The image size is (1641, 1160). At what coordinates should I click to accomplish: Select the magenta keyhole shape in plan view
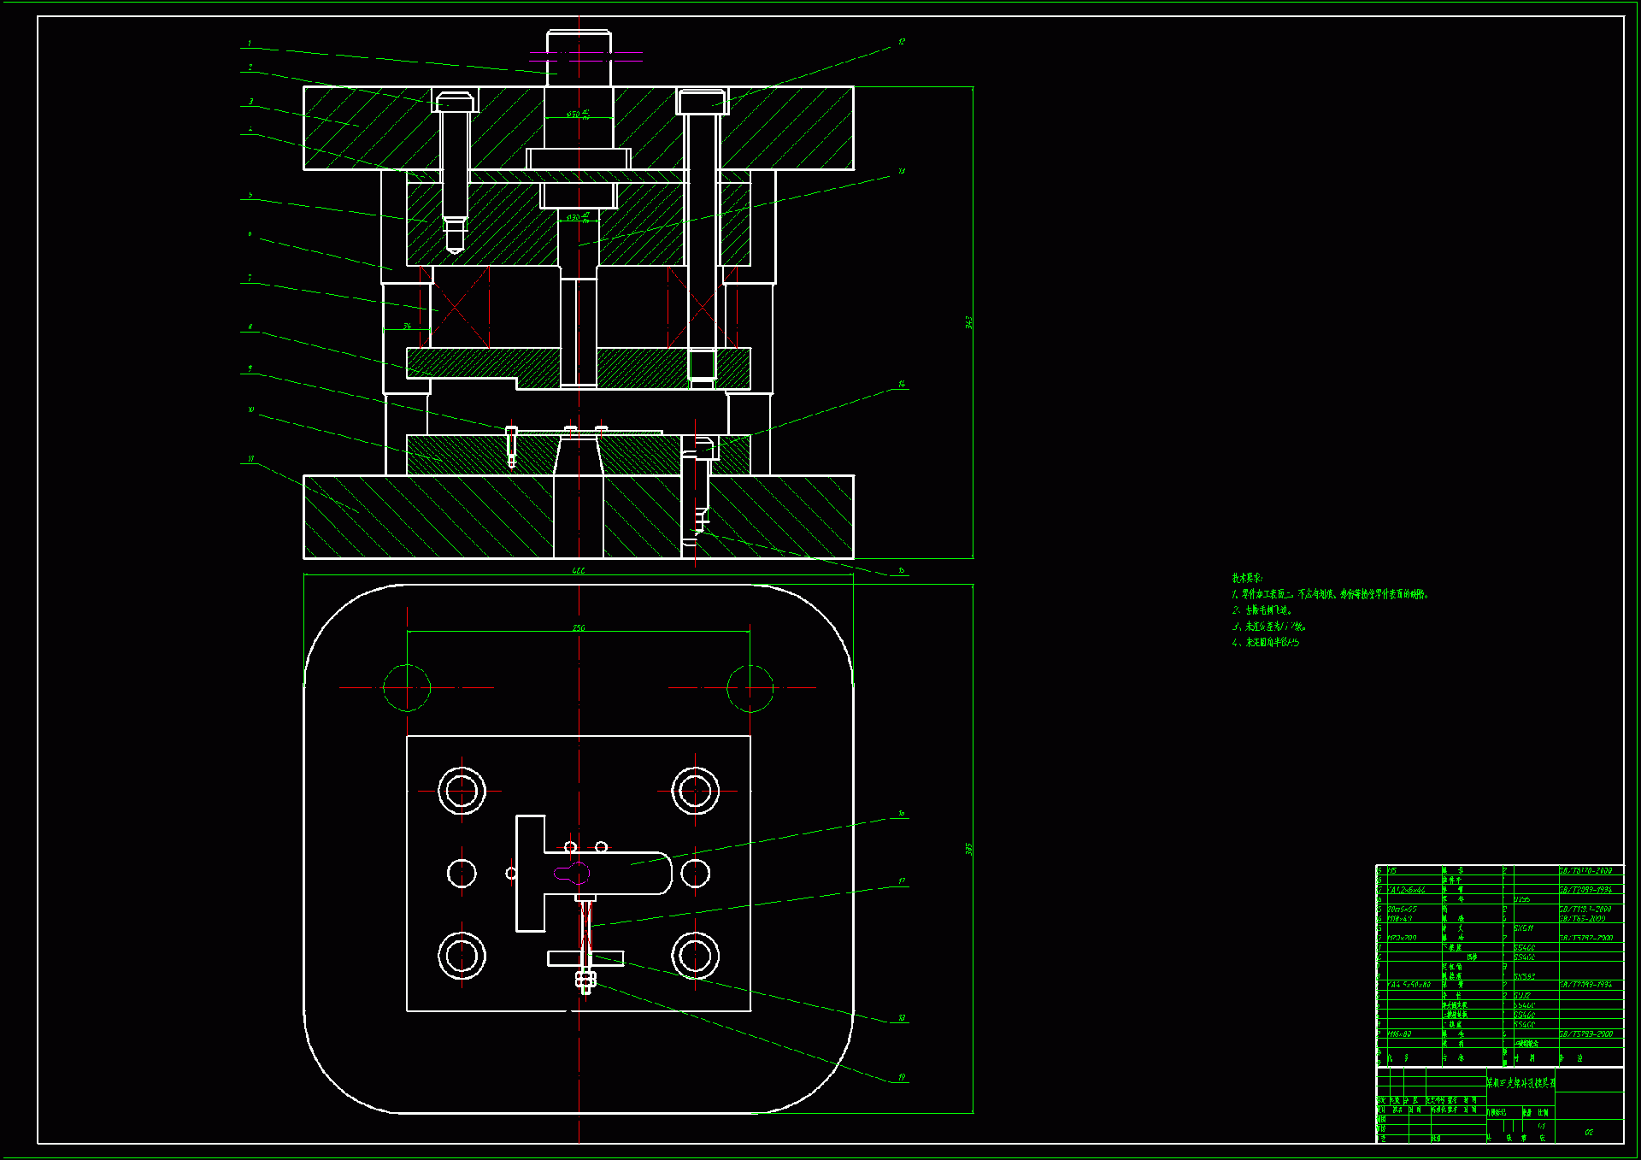click(572, 873)
